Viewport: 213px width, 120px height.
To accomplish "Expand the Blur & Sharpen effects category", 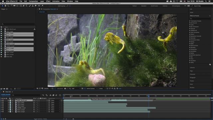I will [190, 27].
